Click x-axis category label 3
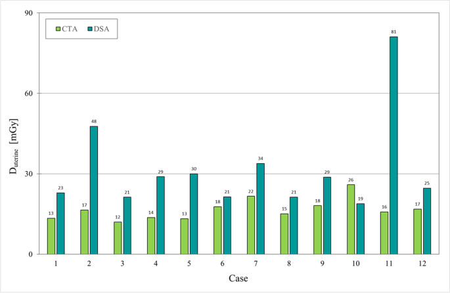This screenshot has width=450, height=293. tap(122, 264)
